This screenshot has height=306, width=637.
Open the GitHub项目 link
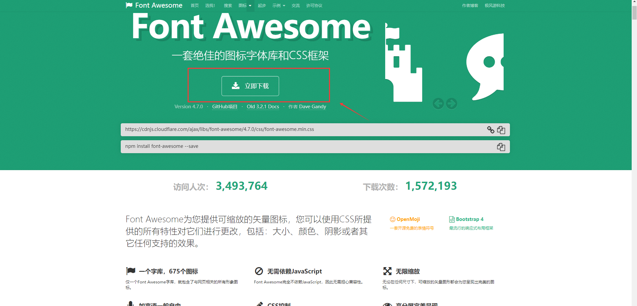click(x=225, y=106)
